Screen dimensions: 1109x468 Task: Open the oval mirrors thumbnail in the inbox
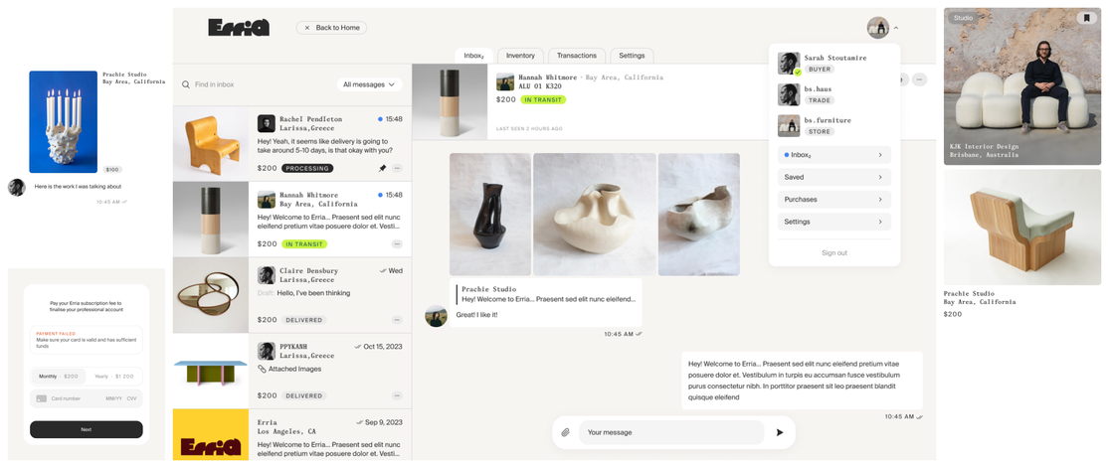[x=211, y=295]
